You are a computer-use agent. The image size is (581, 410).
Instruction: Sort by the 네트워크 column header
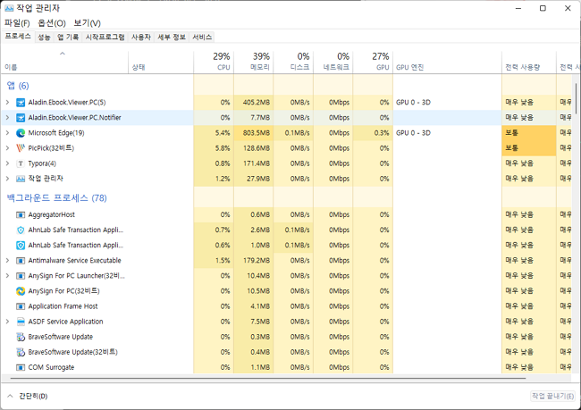pos(333,62)
